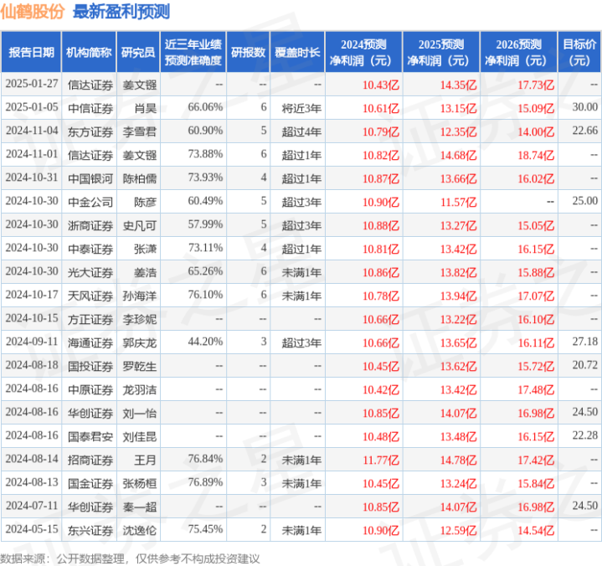
Task: Click 中信证券 institution cell
Action: point(90,109)
